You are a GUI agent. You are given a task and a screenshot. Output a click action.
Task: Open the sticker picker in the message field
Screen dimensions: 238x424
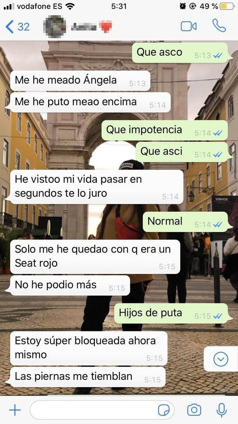164,410
